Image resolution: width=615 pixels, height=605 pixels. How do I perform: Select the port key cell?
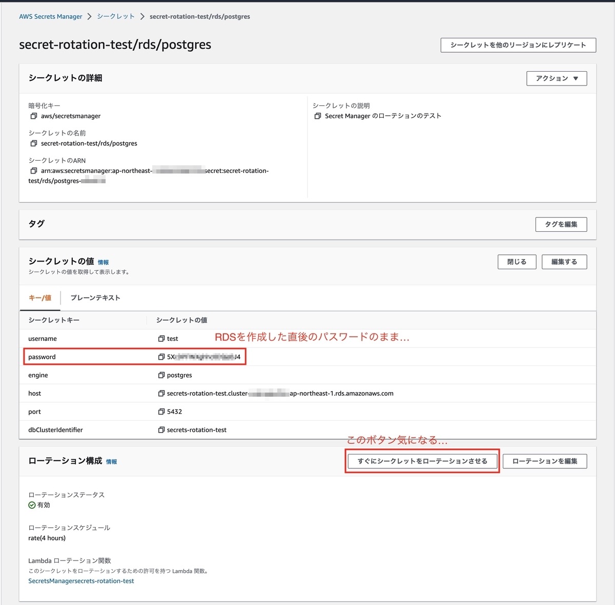point(34,412)
